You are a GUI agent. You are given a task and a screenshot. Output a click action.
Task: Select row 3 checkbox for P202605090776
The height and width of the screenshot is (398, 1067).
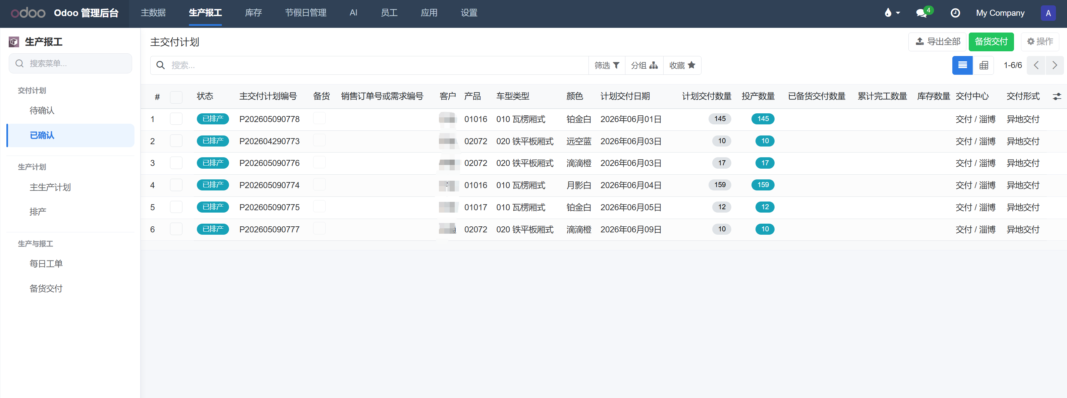click(176, 163)
